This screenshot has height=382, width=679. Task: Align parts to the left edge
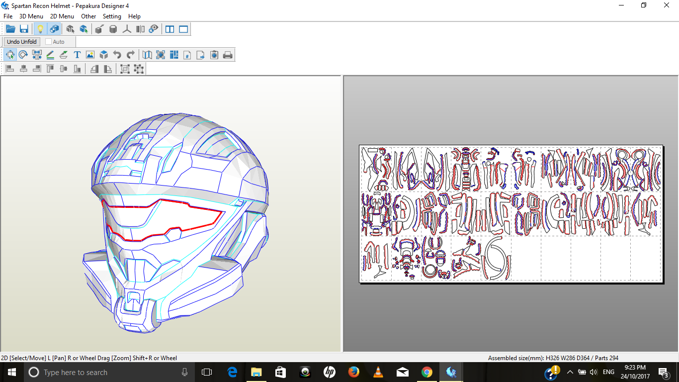[10, 69]
